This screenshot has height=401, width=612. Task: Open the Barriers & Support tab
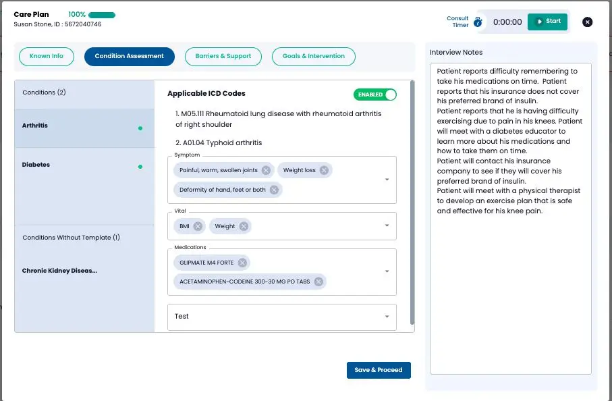tap(223, 56)
